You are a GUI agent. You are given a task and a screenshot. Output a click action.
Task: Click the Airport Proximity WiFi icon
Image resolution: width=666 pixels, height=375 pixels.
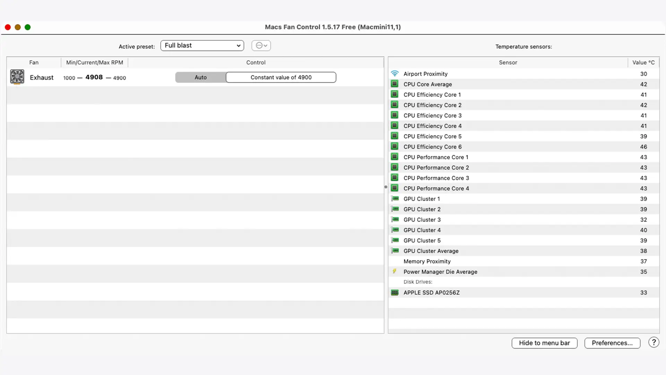click(x=394, y=74)
